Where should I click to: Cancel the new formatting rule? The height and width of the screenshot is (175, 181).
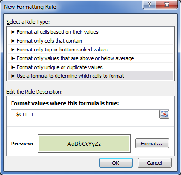[155, 163]
